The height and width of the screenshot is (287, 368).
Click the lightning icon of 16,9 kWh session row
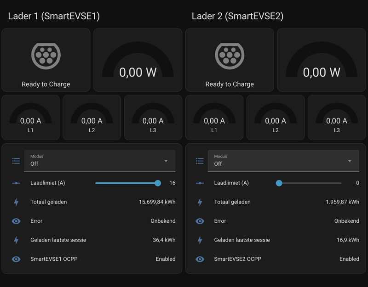[200, 240]
